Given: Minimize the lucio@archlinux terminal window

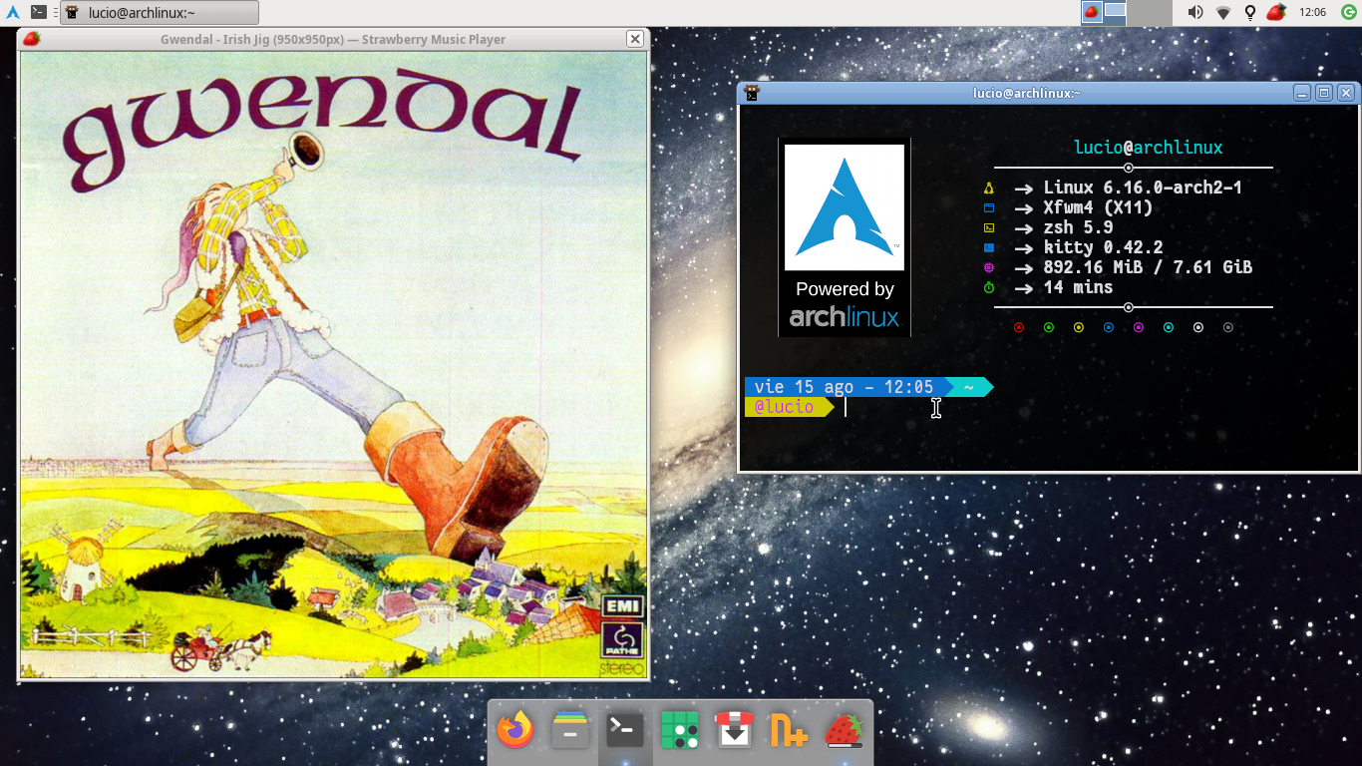Looking at the screenshot, I should tap(1302, 93).
